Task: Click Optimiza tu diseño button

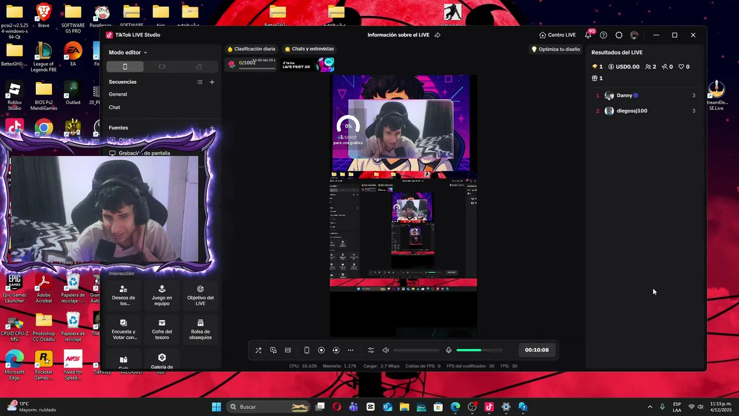Action: click(x=555, y=49)
